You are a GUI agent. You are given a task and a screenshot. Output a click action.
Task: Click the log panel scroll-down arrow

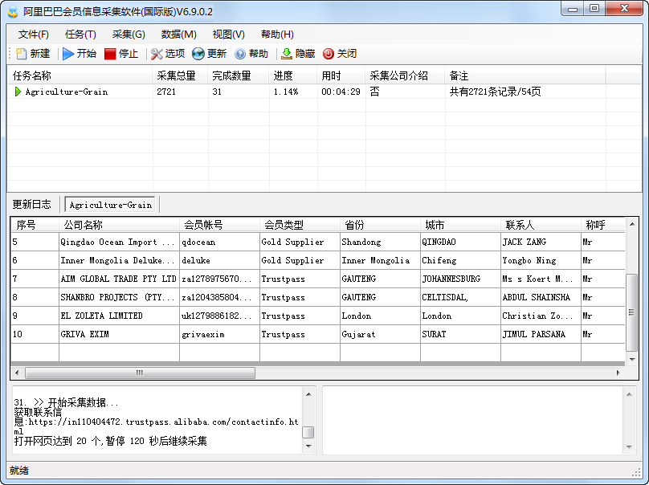[308, 446]
